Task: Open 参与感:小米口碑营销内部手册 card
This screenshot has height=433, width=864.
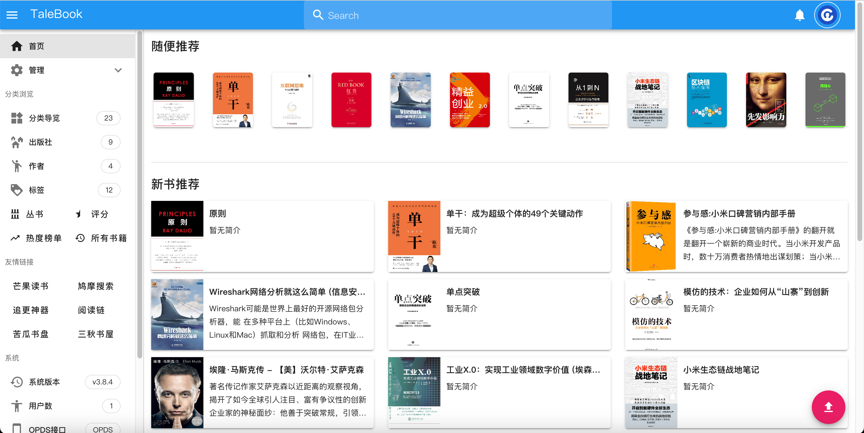Action: click(736, 236)
